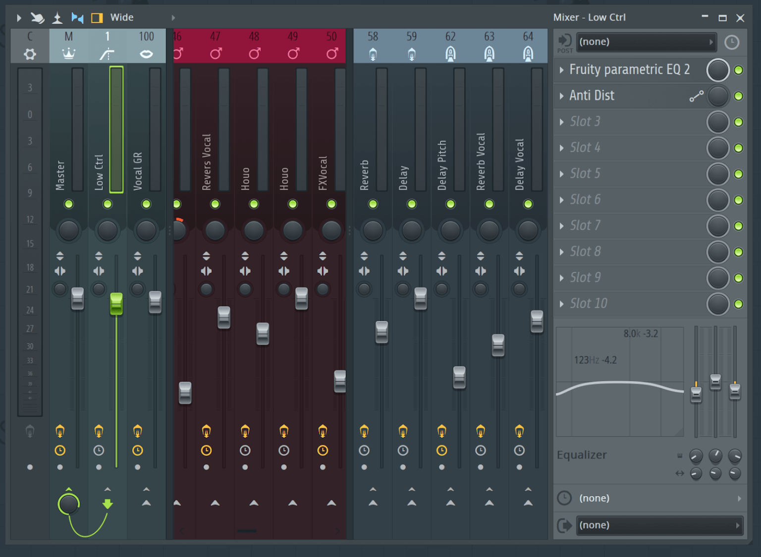Image resolution: width=761 pixels, height=557 pixels.
Task: Expand the Slot 3 effect menu
Action: click(x=561, y=122)
